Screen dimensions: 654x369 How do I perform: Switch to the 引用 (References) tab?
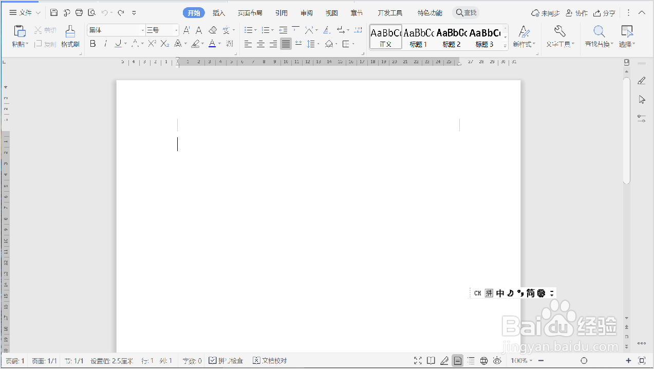[x=281, y=13]
